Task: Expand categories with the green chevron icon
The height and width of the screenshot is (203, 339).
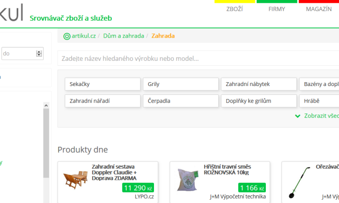Action: click(x=298, y=116)
